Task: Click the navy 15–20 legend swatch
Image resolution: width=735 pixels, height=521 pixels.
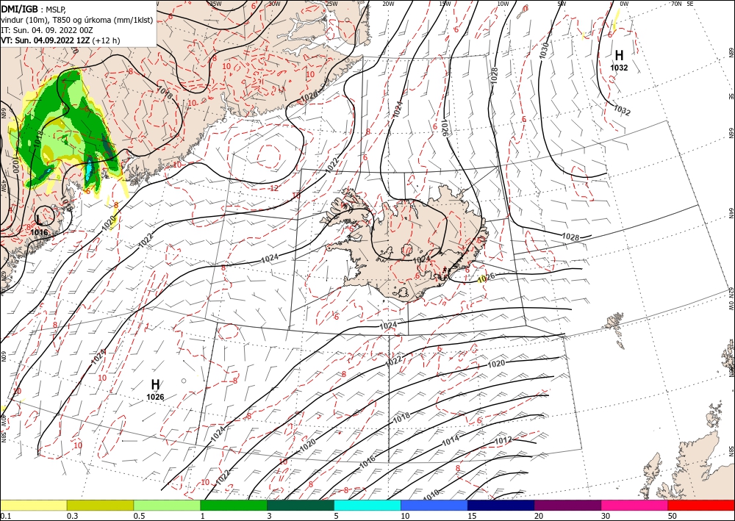Action: pyautogui.click(x=501, y=505)
